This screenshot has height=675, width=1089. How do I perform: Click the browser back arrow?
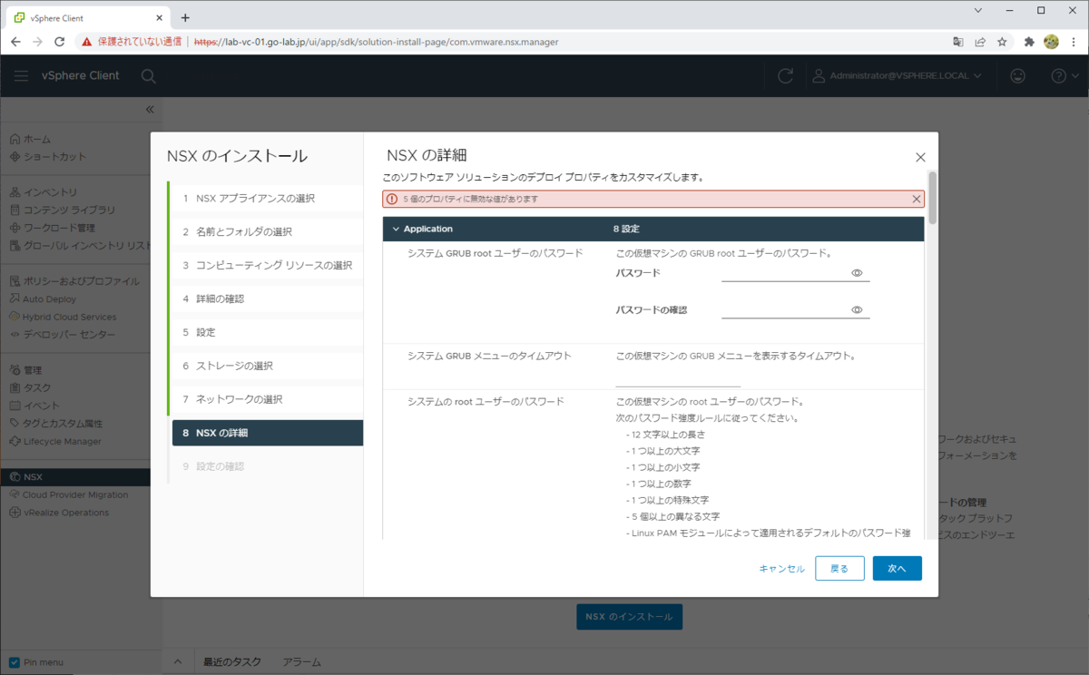16,42
